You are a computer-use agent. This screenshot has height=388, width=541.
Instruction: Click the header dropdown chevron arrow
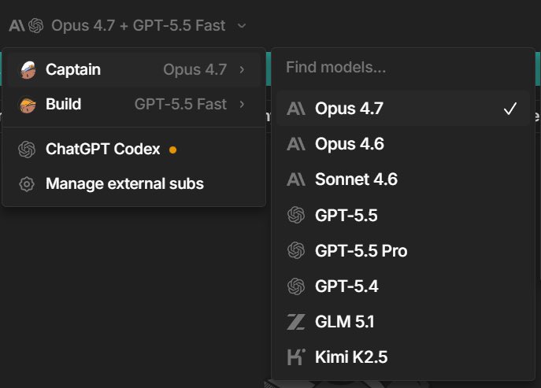242,25
